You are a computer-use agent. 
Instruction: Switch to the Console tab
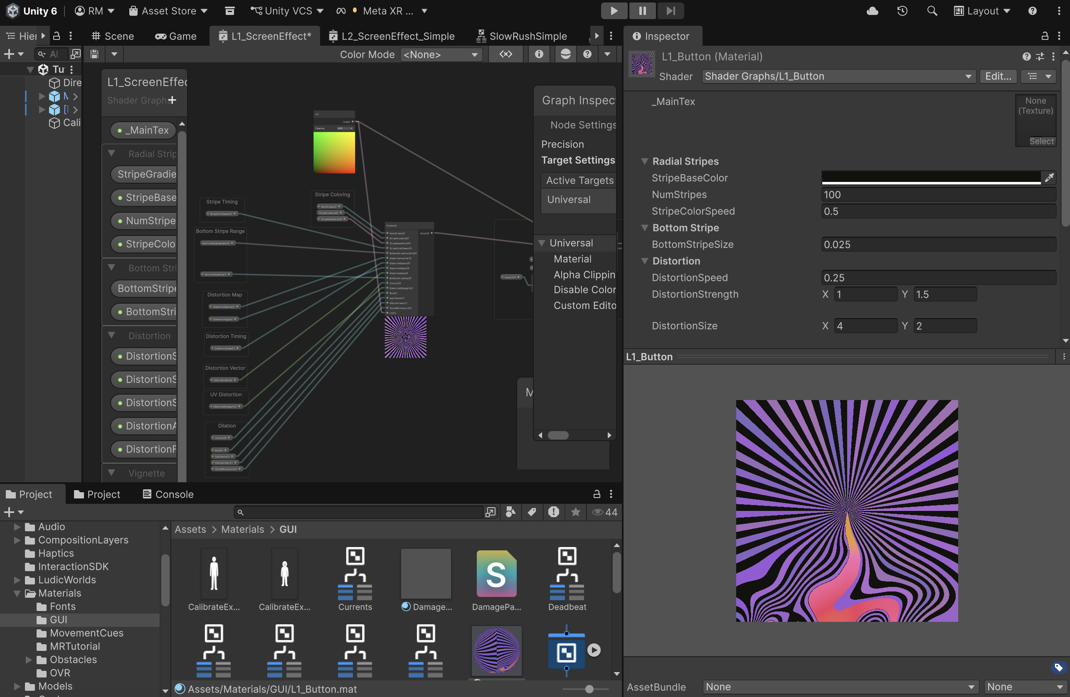(168, 494)
